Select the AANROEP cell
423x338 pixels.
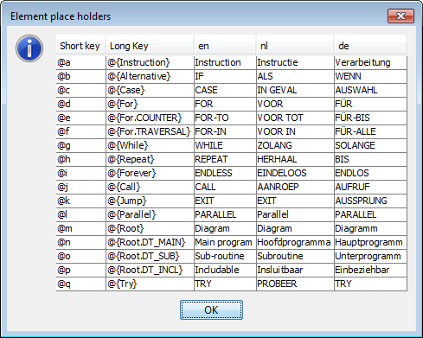pyautogui.click(x=295, y=187)
